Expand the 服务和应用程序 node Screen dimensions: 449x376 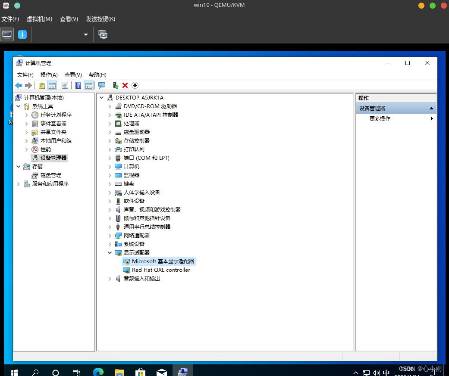[19, 184]
